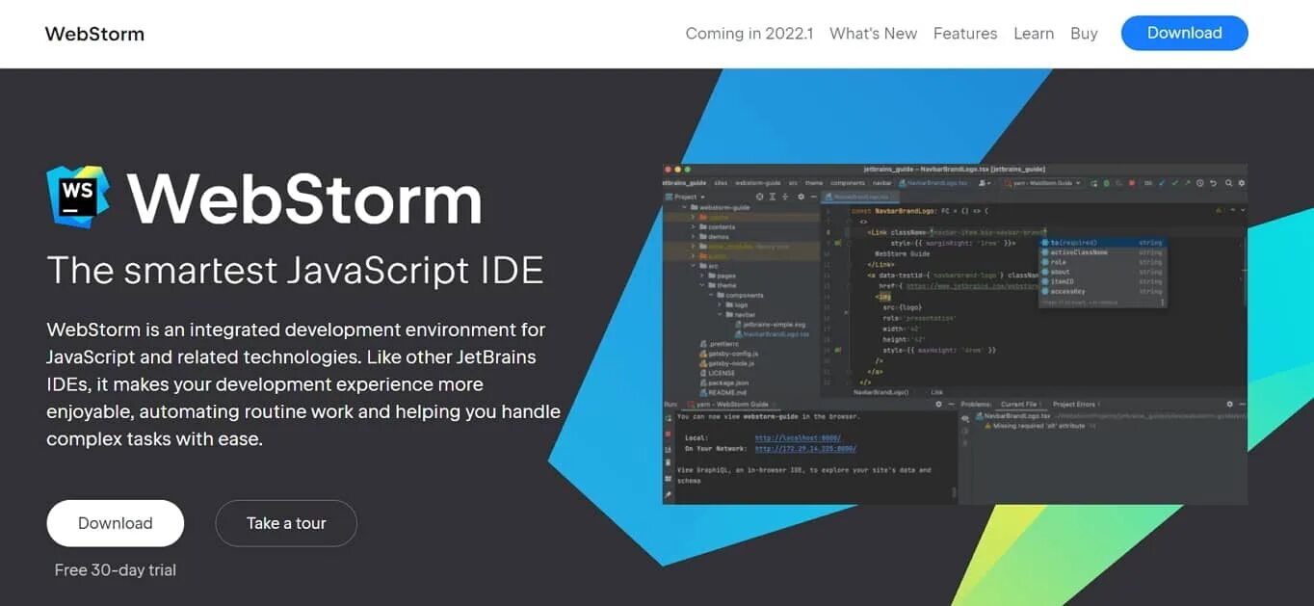Expand the demos folder in project tree
Image resolution: width=1314 pixels, height=606 pixels.
[693, 237]
